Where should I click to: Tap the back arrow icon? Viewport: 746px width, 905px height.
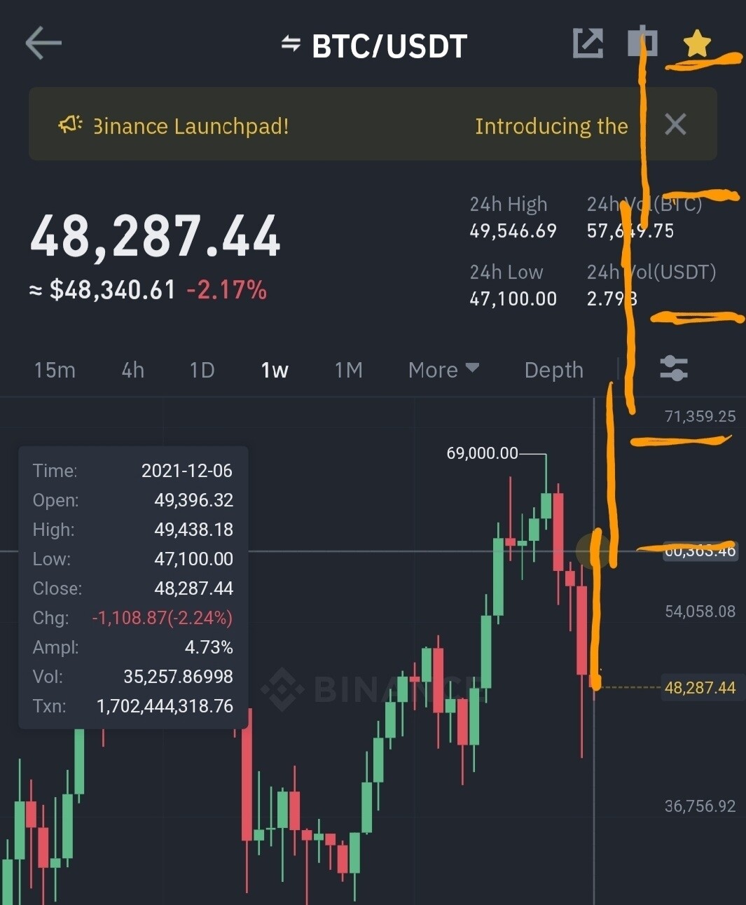tap(43, 43)
